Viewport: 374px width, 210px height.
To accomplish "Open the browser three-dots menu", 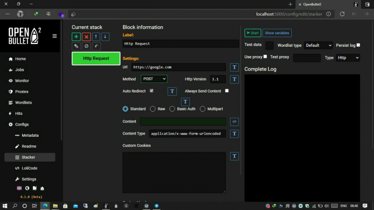I will coord(7,14).
